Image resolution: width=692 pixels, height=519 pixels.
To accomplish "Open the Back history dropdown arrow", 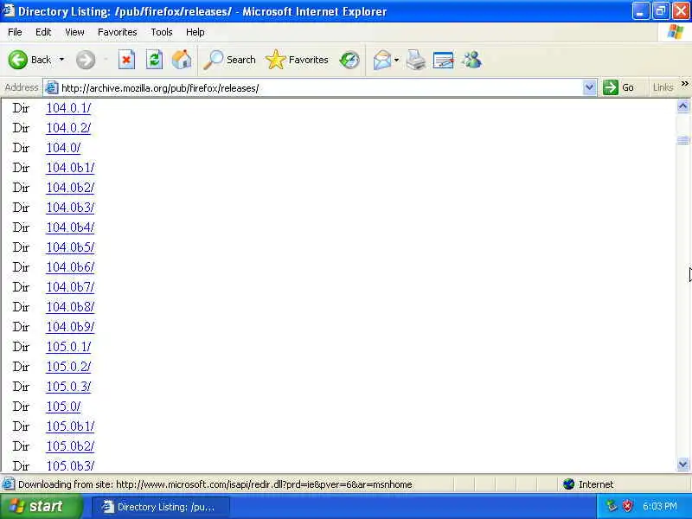I will [61, 60].
